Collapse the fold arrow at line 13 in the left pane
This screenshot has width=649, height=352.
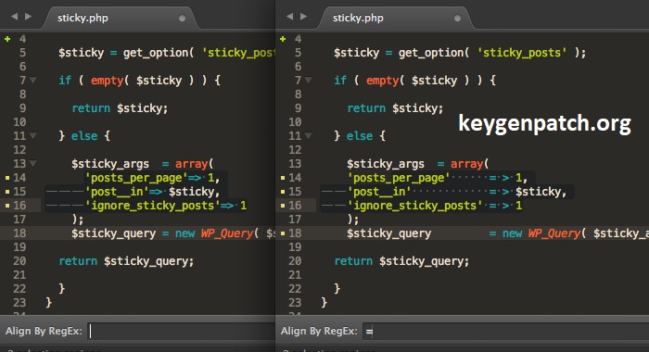click(x=32, y=163)
